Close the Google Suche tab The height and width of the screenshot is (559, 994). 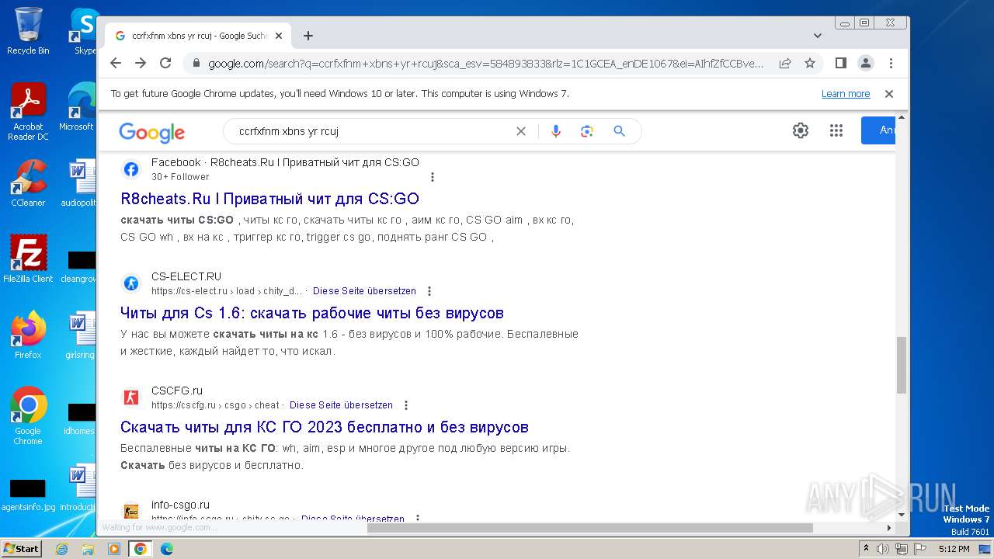[x=279, y=36]
